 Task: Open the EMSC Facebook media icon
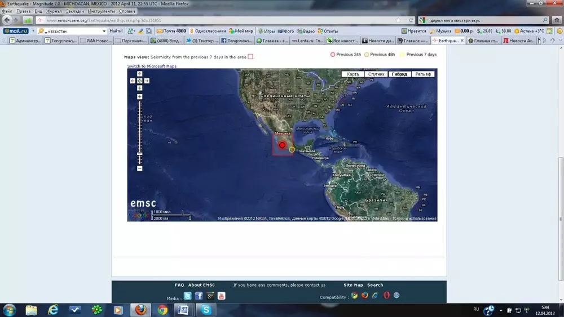point(199,296)
